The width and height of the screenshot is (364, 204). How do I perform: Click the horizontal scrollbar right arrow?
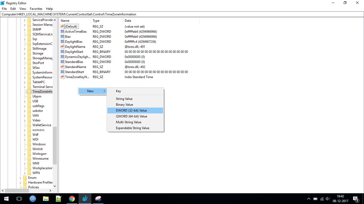coord(50,190)
